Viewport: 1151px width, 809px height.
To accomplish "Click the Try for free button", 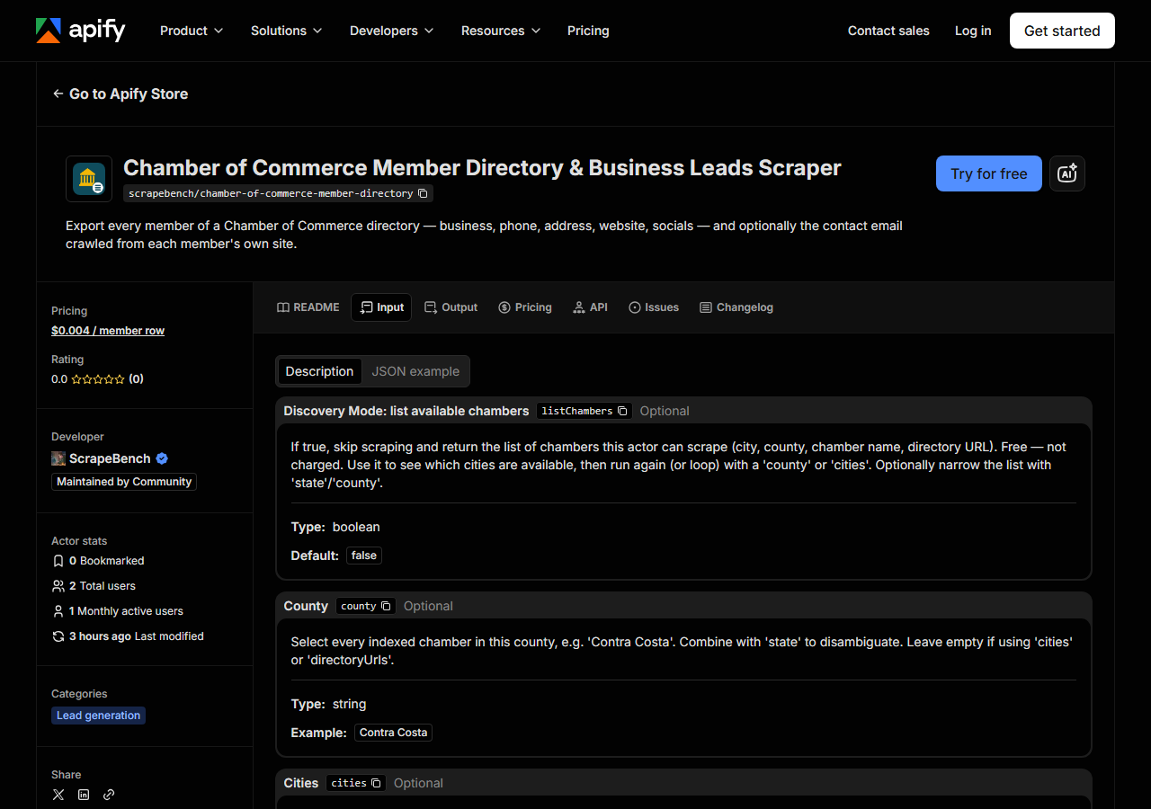I will click(989, 173).
